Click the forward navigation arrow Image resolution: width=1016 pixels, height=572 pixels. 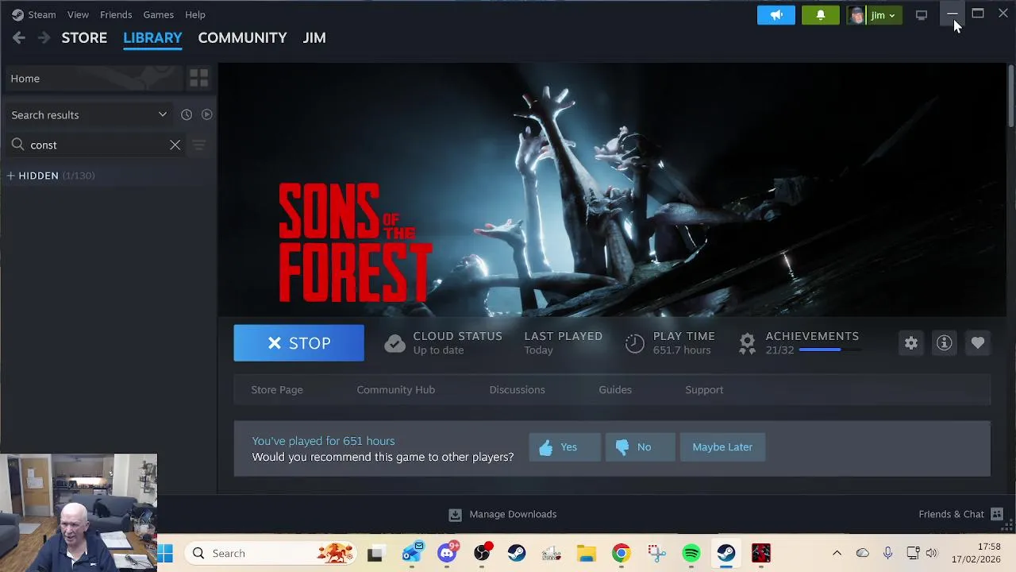point(44,37)
